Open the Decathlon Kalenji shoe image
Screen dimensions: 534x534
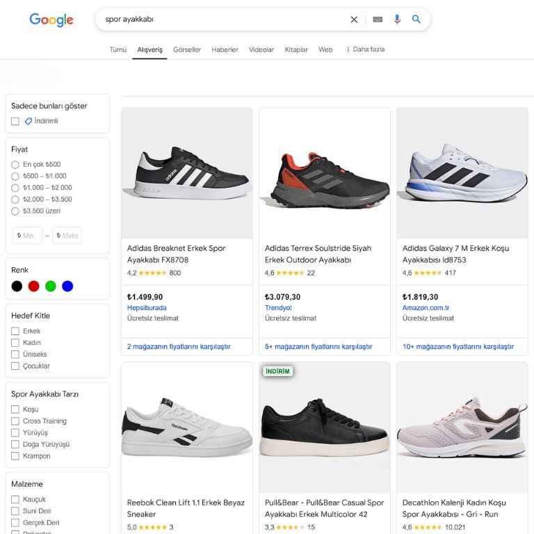(462, 428)
